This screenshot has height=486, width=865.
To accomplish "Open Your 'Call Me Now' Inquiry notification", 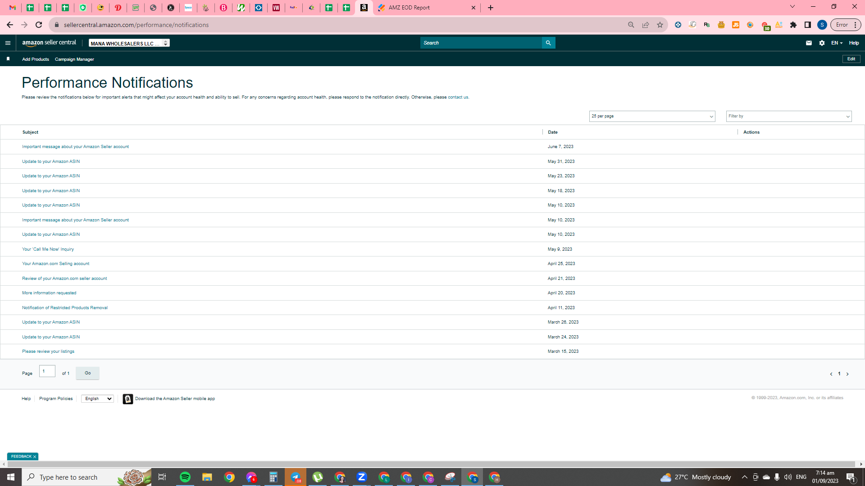I will 48,249.
